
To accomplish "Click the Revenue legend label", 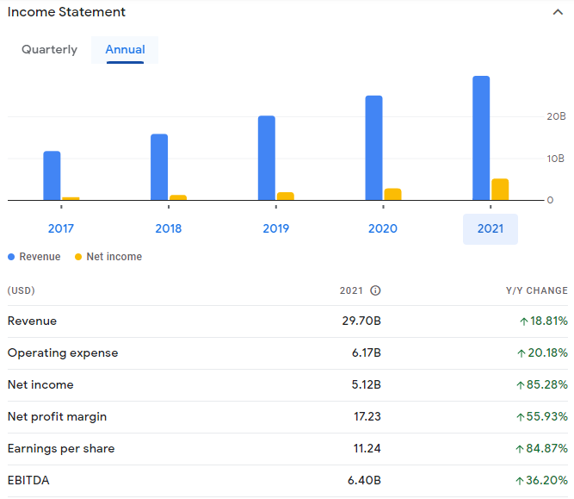I will [40, 257].
